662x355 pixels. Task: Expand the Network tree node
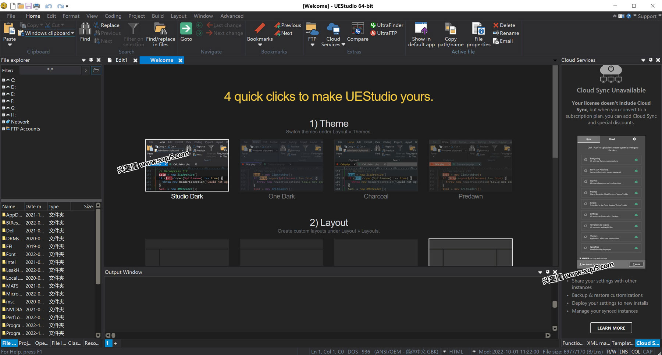pyautogui.click(x=4, y=122)
